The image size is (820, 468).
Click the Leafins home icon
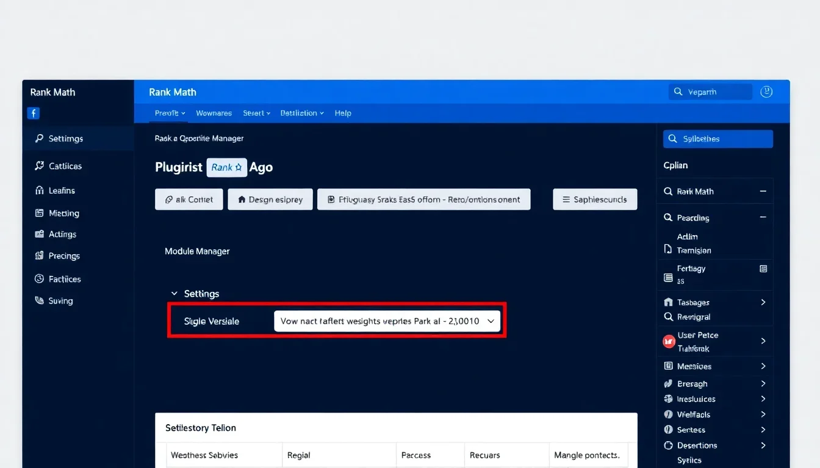tap(40, 190)
